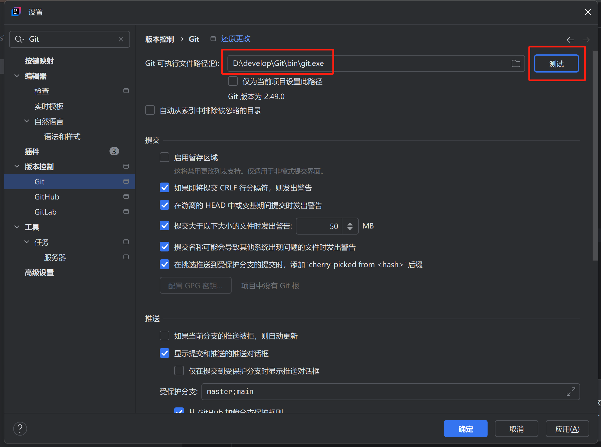Screen dimensions: 601x447
Task: Enable 启用暂存区域 checkbox
Action: [x=164, y=157]
